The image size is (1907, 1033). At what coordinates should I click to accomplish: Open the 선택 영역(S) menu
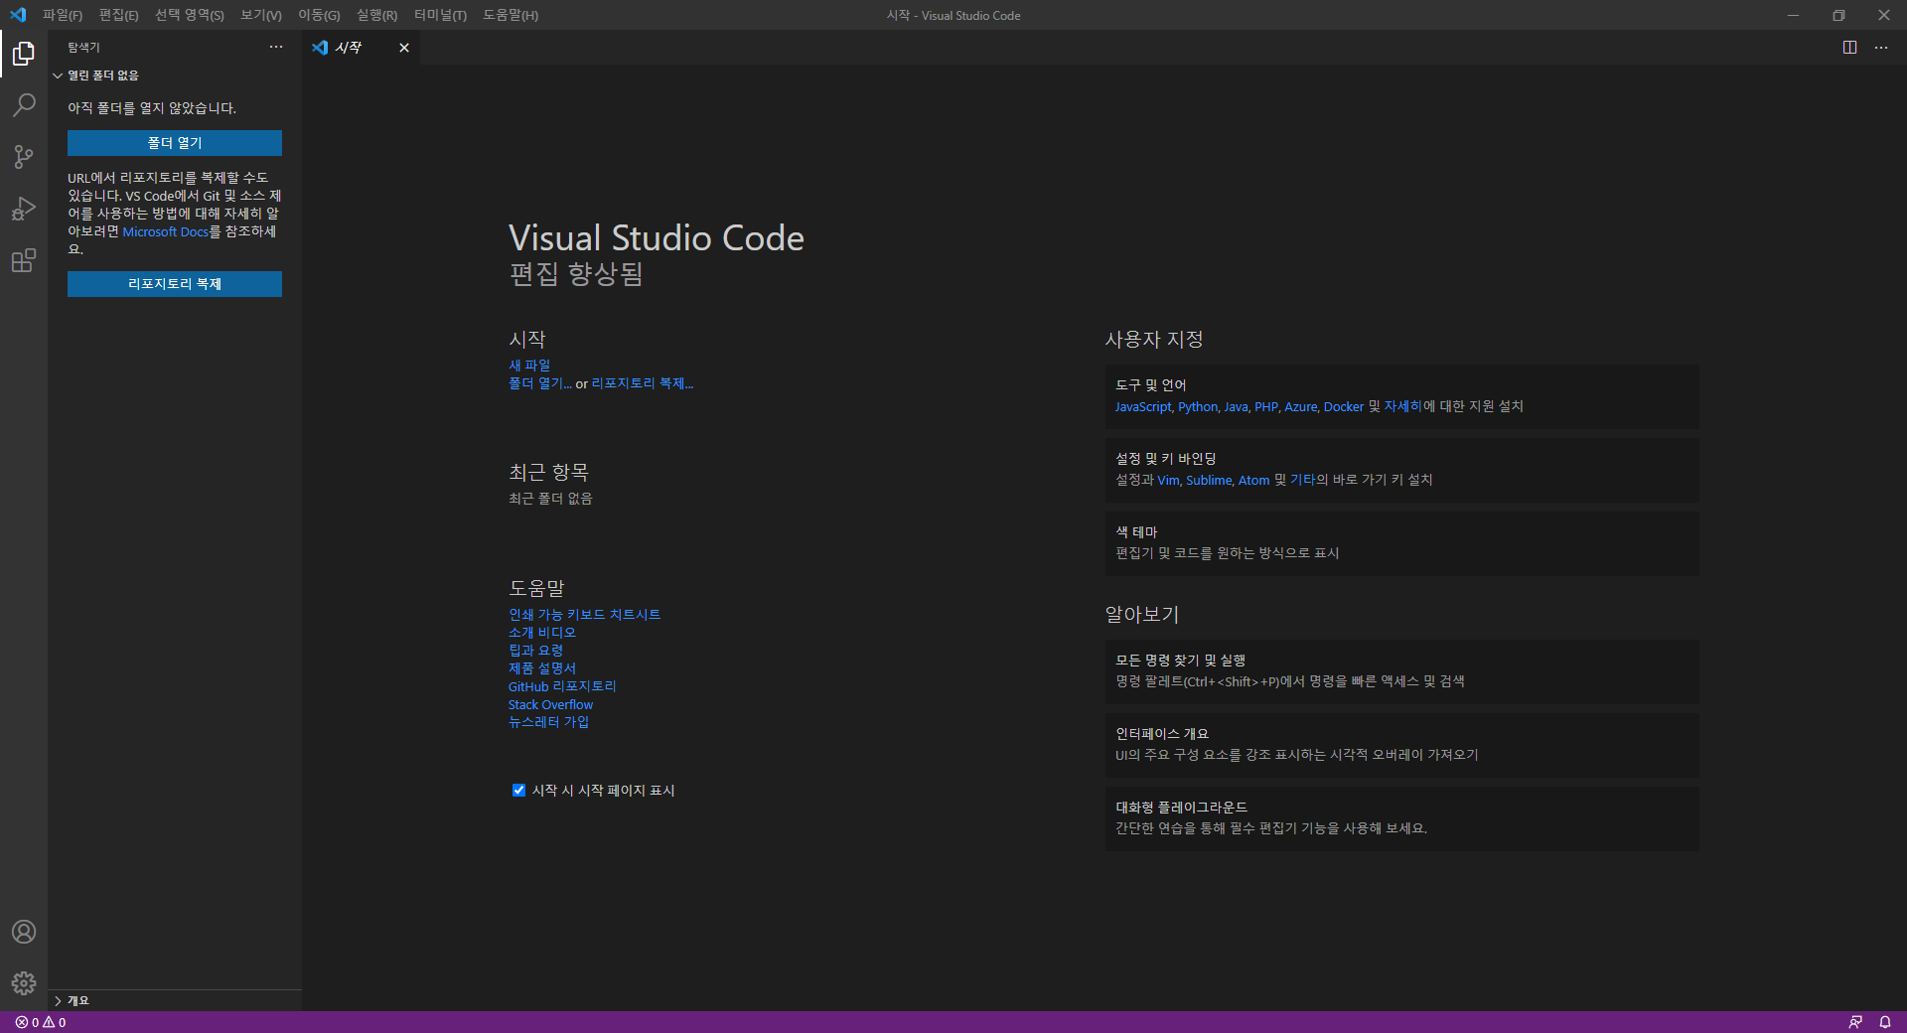coord(189,15)
